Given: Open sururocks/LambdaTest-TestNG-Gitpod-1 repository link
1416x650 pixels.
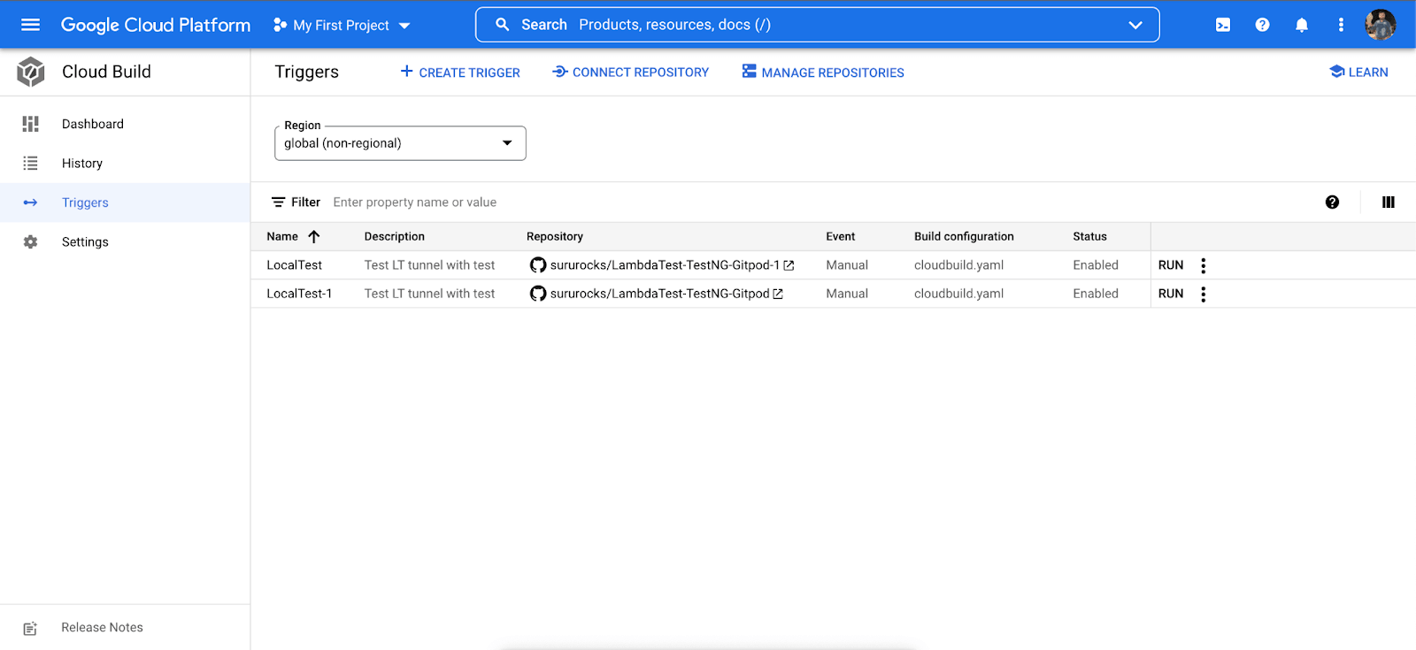Looking at the screenshot, I should (664, 265).
